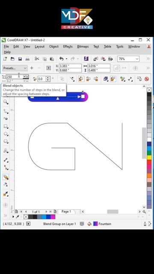Click the vertical scrollbar thumb
The image size is (154, 274).
(144, 143)
